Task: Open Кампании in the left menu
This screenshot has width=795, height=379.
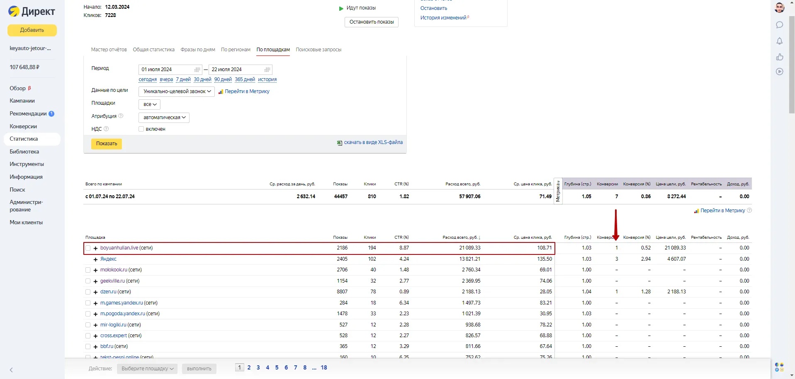Action: coord(22,101)
